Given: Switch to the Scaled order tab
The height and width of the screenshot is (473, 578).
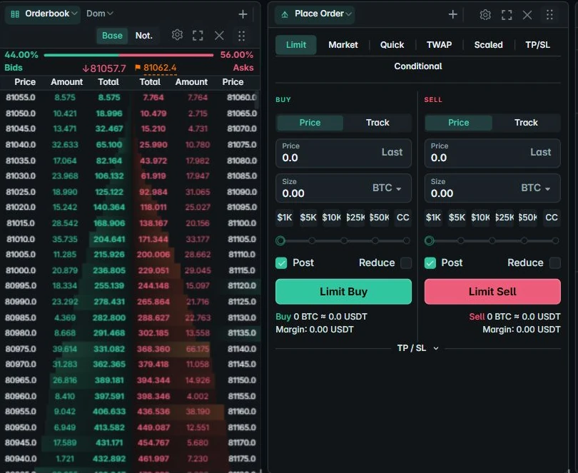Looking at the screenshot, I should click(x=488, y=45).
